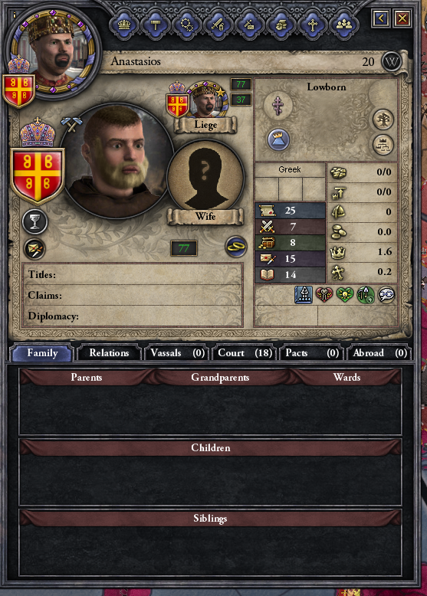The height and width of the screenshot is (596, 427).
Task: Select the goblet icon below the shield
Action: point(34,221)
